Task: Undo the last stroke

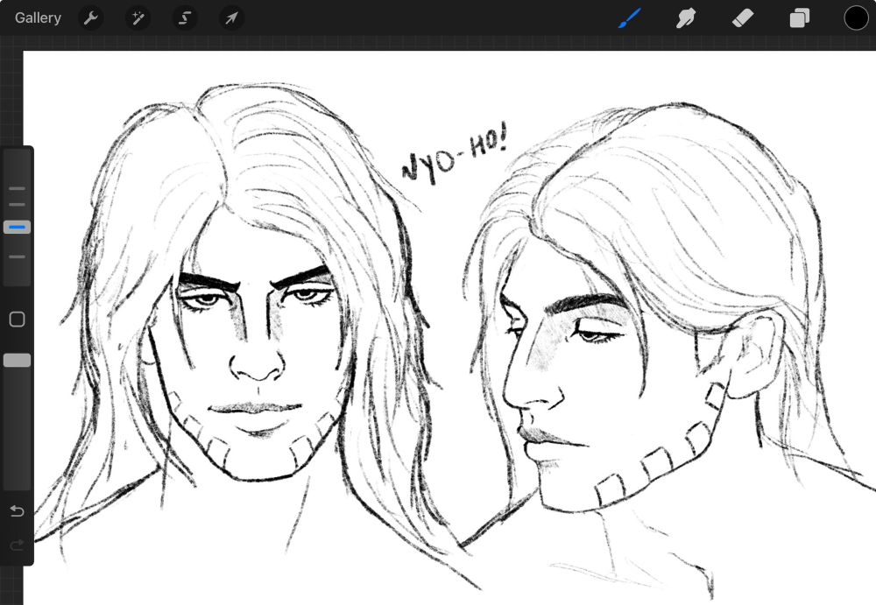Action: pos(17,510)
